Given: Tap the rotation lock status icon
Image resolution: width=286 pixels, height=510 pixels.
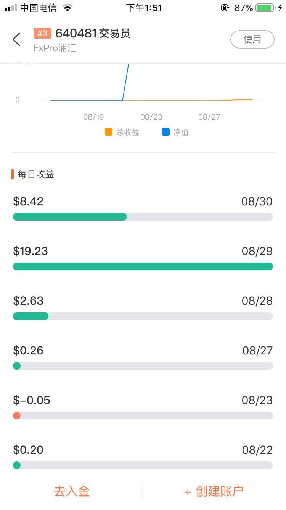Looking at the screenshot, I should [225, 8].
